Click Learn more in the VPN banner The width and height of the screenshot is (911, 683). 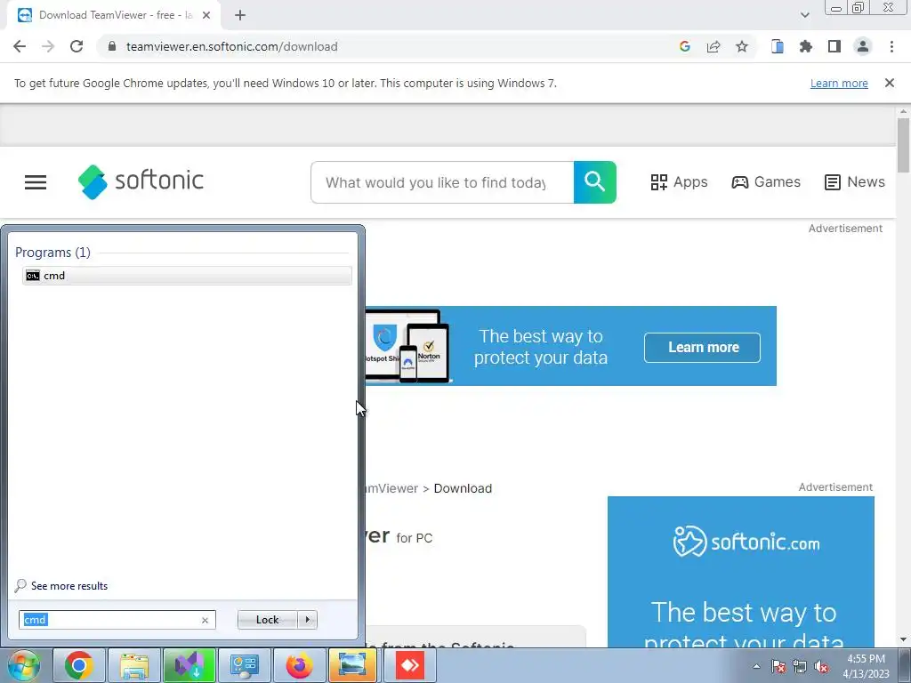click(x=703, y=348)
